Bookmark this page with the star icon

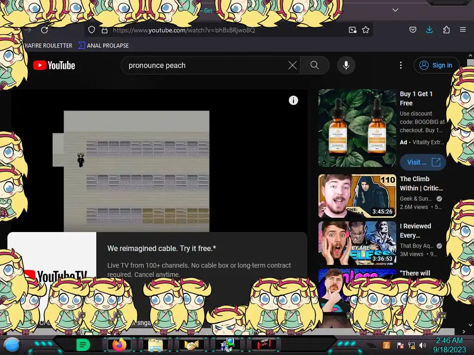point(366,30)
